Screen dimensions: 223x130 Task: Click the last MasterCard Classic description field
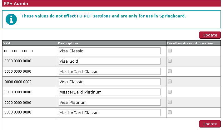click(110, 113)
